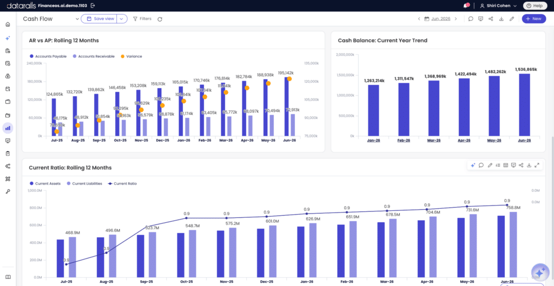Viewport: 554px width, 286px height.
Task: Click the download icon in top toolbar
Action: point(501,19)
